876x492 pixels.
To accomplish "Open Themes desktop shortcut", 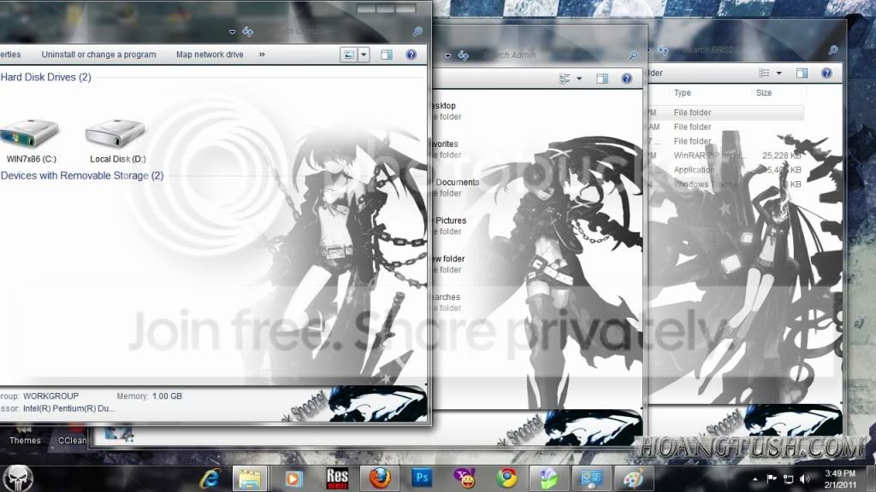I will pos(25,435).
